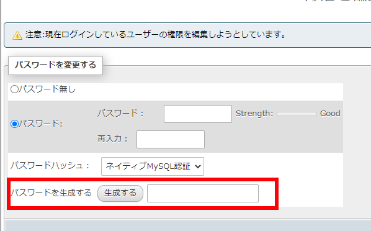Click the yellow warning triangle icon

[x=17, y=35]
